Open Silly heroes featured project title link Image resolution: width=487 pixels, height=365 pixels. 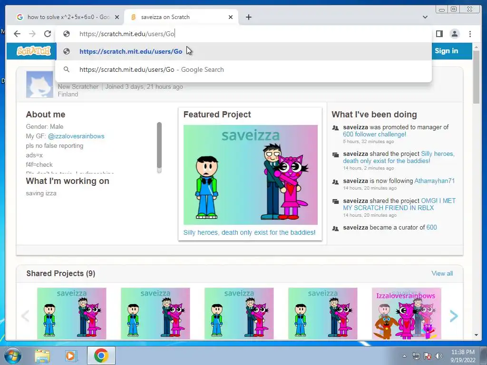(x=249, y=232)
